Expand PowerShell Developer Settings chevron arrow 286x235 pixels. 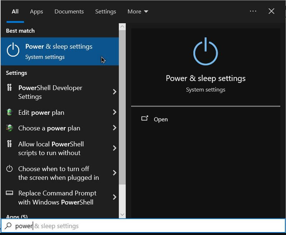tap(114, 92)
